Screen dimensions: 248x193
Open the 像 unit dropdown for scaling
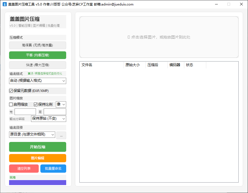(x=61, y=105)
